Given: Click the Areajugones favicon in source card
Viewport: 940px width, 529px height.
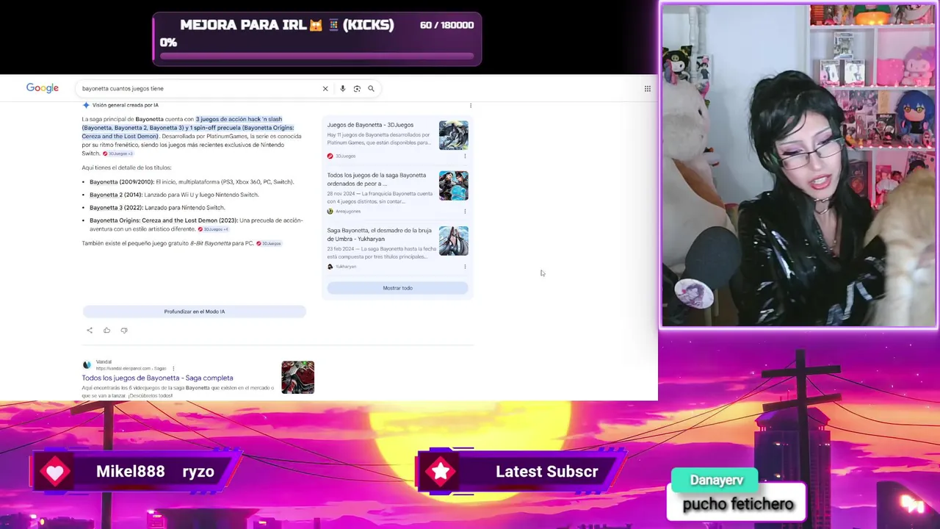Looking at the screenshot, I should pos(330,211).
